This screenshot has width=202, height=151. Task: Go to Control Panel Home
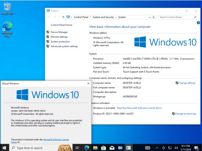point(61,25)
